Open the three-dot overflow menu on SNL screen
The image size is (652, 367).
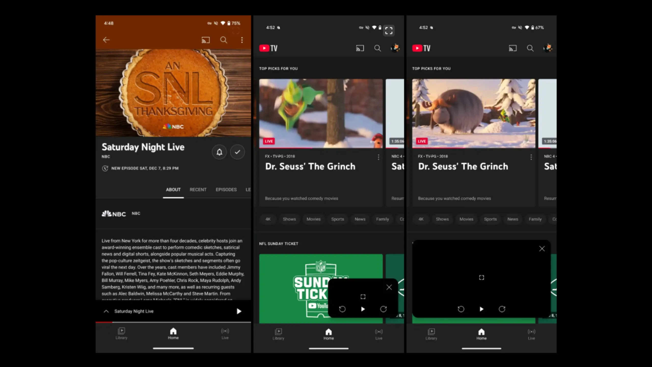pyautogui.click(x=242, y=40)
